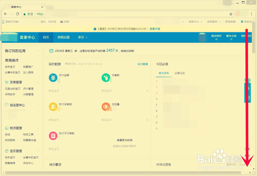Open the pink 支付子订单数 order icon
Screen dimensions: 257x176
(53, 136)
